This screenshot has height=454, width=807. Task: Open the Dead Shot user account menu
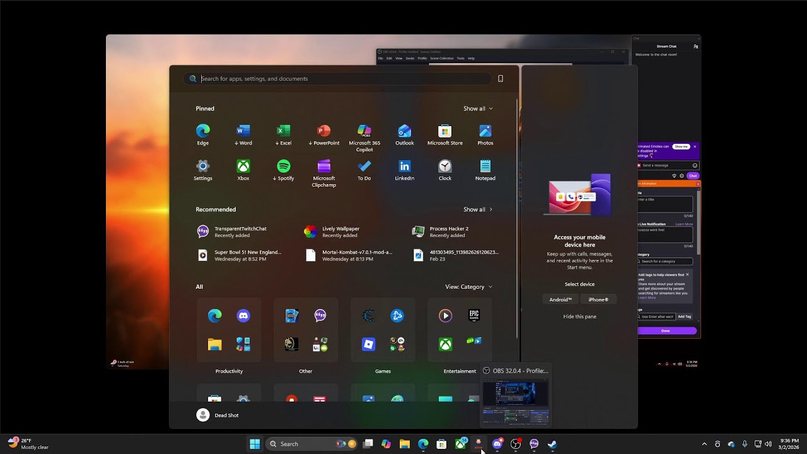click(x=218, y=415)
